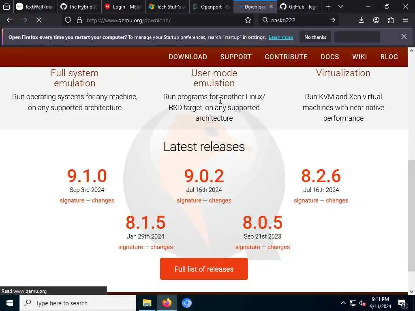Show hidden system tray icons

[343, 303]
